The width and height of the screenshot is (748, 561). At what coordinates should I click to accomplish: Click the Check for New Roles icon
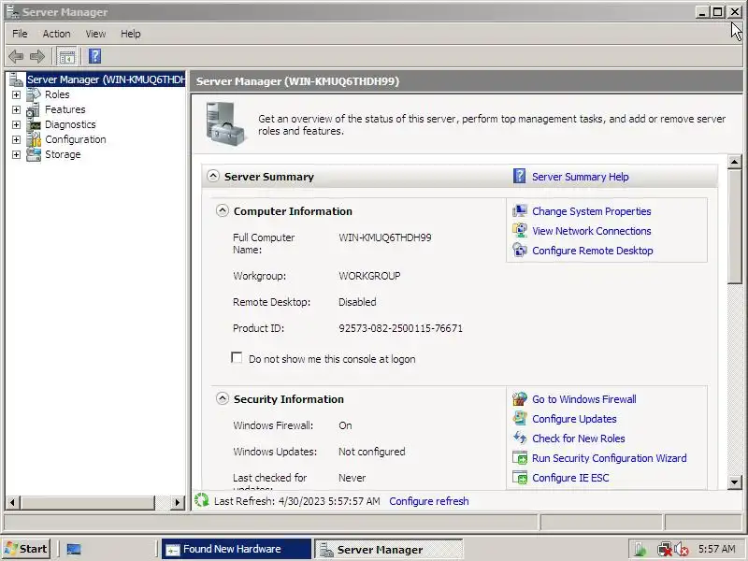pyautogui.click(x=520, y=438)
